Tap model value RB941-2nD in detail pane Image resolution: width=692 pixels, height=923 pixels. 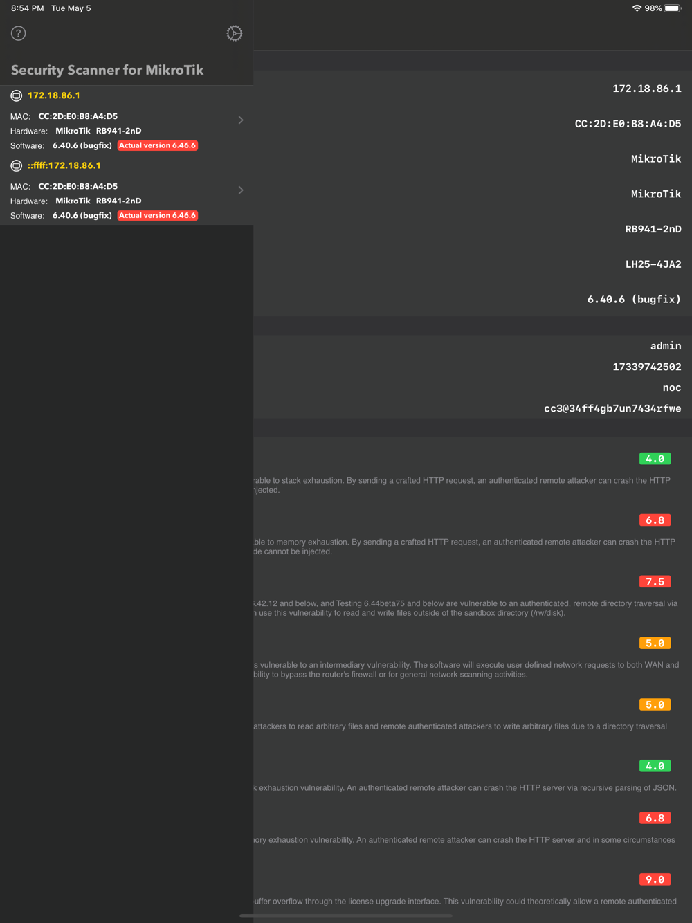(x=653, y=229)
